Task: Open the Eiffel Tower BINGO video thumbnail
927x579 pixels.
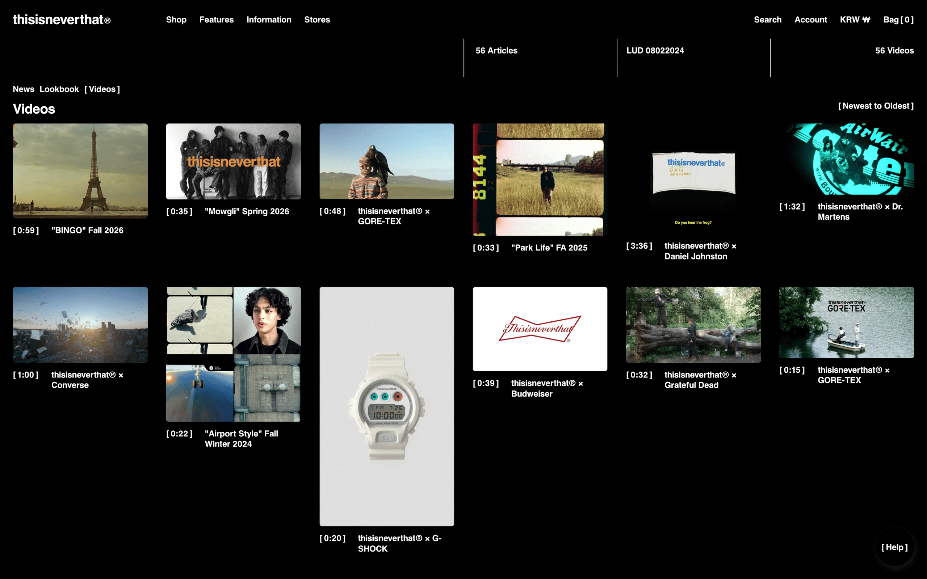Action: [80, 171]
